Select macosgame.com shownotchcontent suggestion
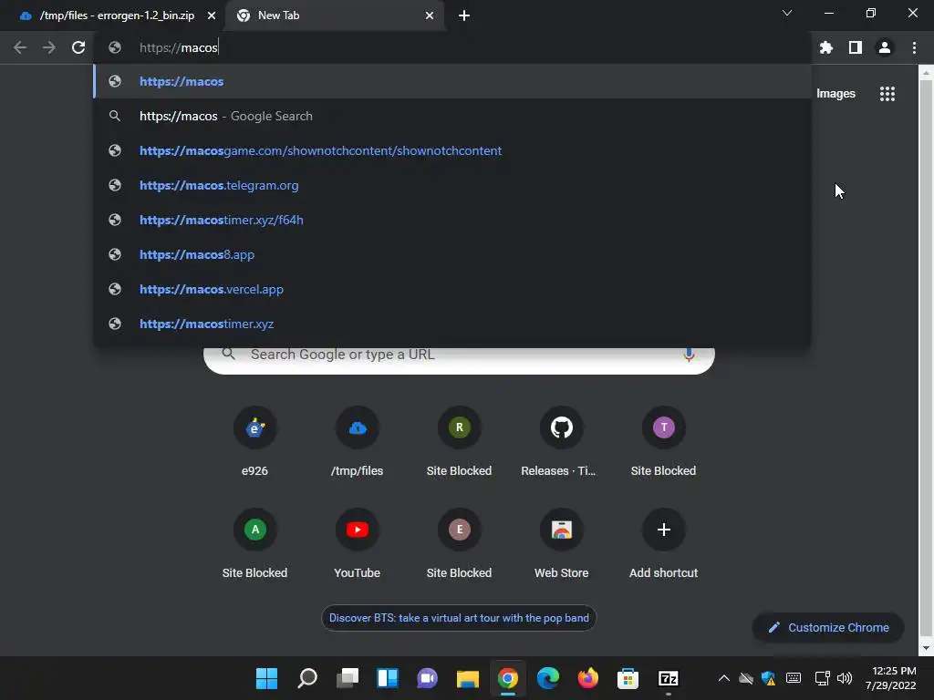Viewport: 934px width, 700px height. tap(452, 150)
